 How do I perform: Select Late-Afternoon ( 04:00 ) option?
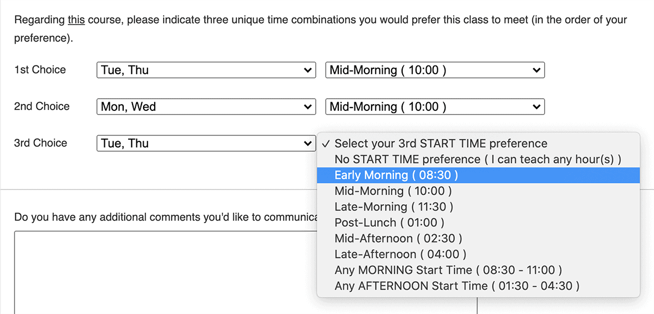click(x=400, y=254)
